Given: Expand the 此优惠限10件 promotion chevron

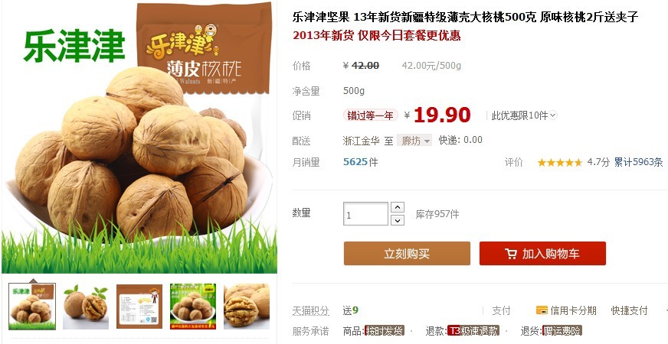Looking at the screenshot, I should [x=552, y=115].
